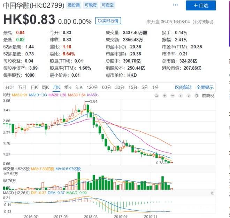
Task: Click the MA5:0.91 moving average label
Action: pyautogui.click(x=20, y=95)
